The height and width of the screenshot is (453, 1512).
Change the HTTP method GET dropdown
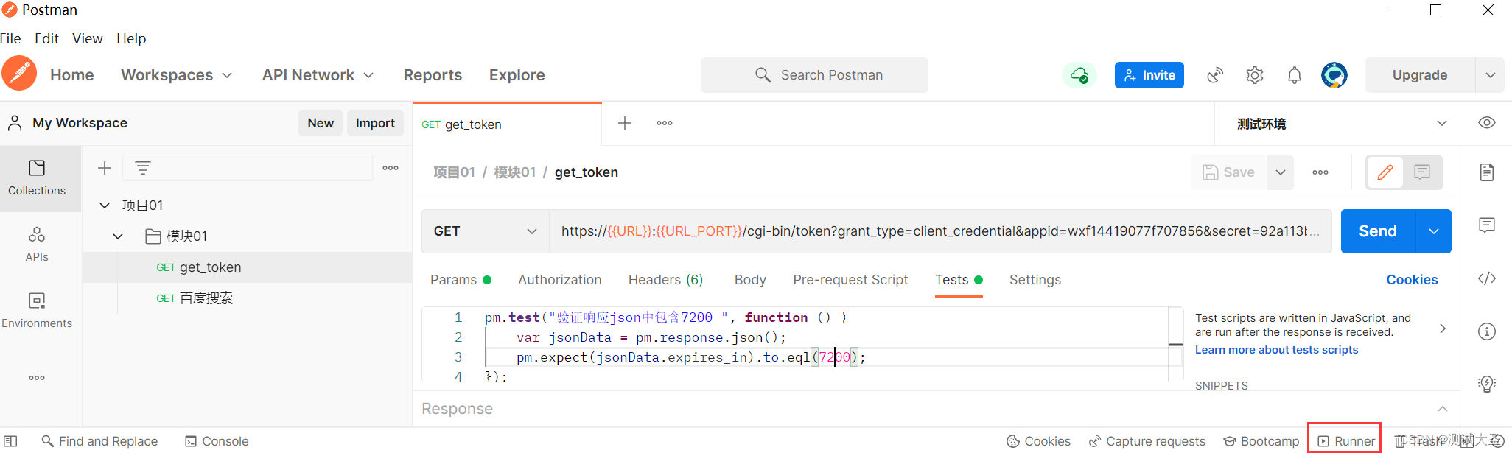coord(486,231)
